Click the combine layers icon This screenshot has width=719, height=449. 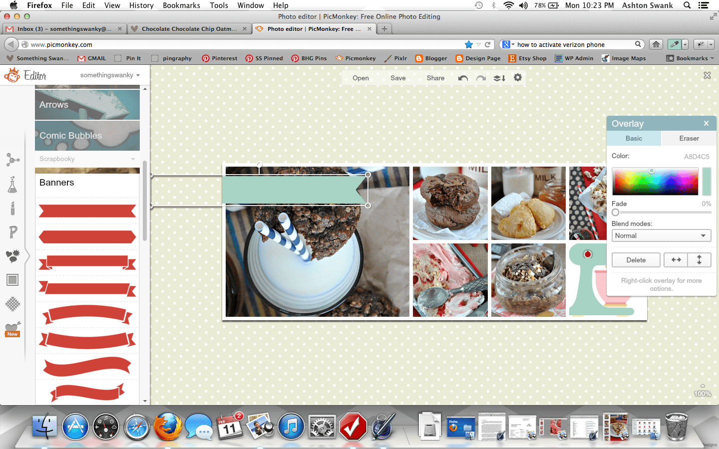click(499, 78)
